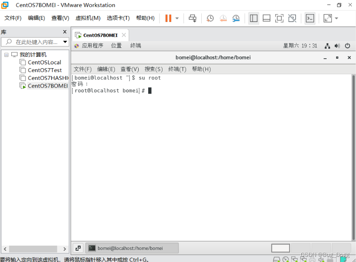The height and width of the screenshot is (262, 356).
Task: Click the guest volume speaker icon
Action: tap(337, 46)
